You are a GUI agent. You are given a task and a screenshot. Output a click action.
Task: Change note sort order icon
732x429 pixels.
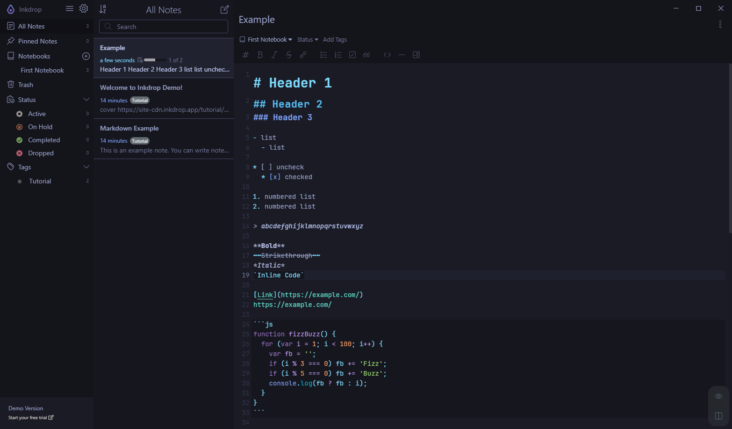click(x=103, y=9)
